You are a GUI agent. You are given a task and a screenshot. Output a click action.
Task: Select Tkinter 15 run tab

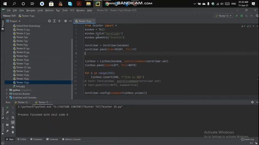coord(43,102)
